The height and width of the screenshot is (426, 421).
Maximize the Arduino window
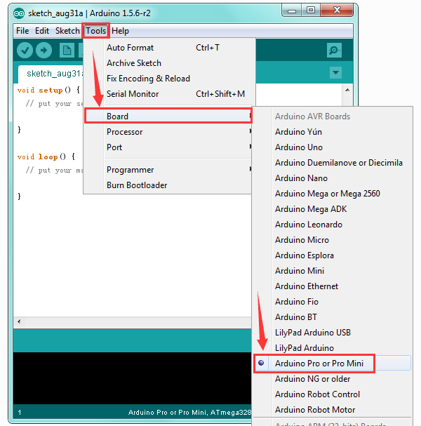tap(311, 11)
